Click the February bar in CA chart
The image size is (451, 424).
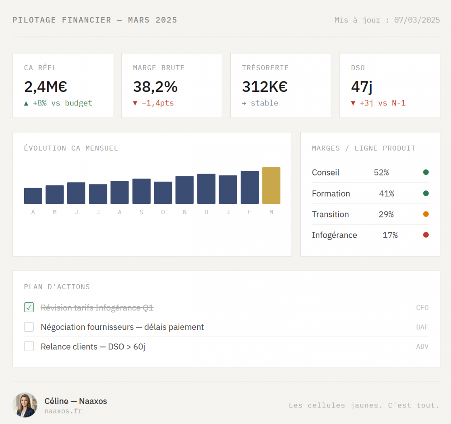(250, 187)
